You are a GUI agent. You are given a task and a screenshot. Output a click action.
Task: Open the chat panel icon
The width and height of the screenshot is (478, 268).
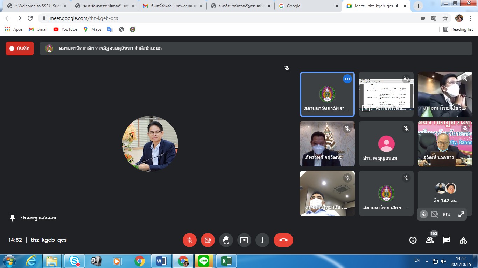point(447,240)
